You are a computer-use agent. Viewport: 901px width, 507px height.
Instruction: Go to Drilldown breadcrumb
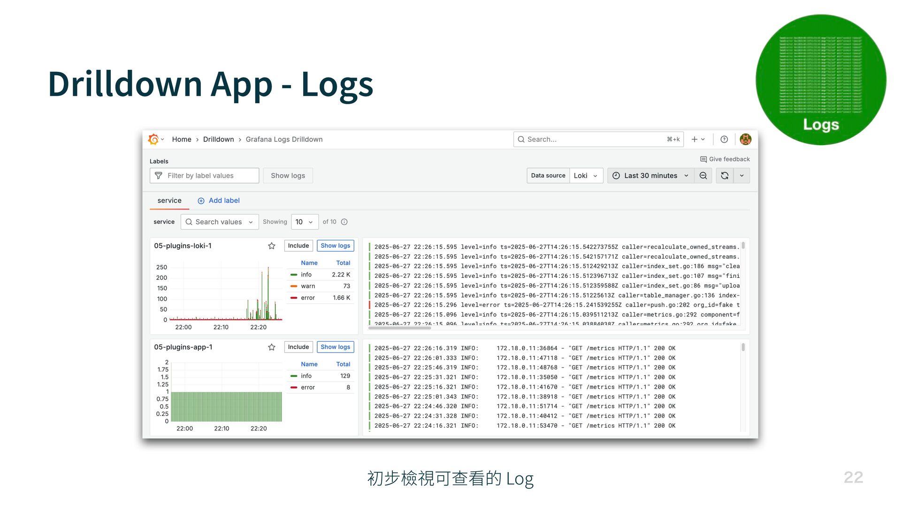pyautogui.click(x=218, y=139)
